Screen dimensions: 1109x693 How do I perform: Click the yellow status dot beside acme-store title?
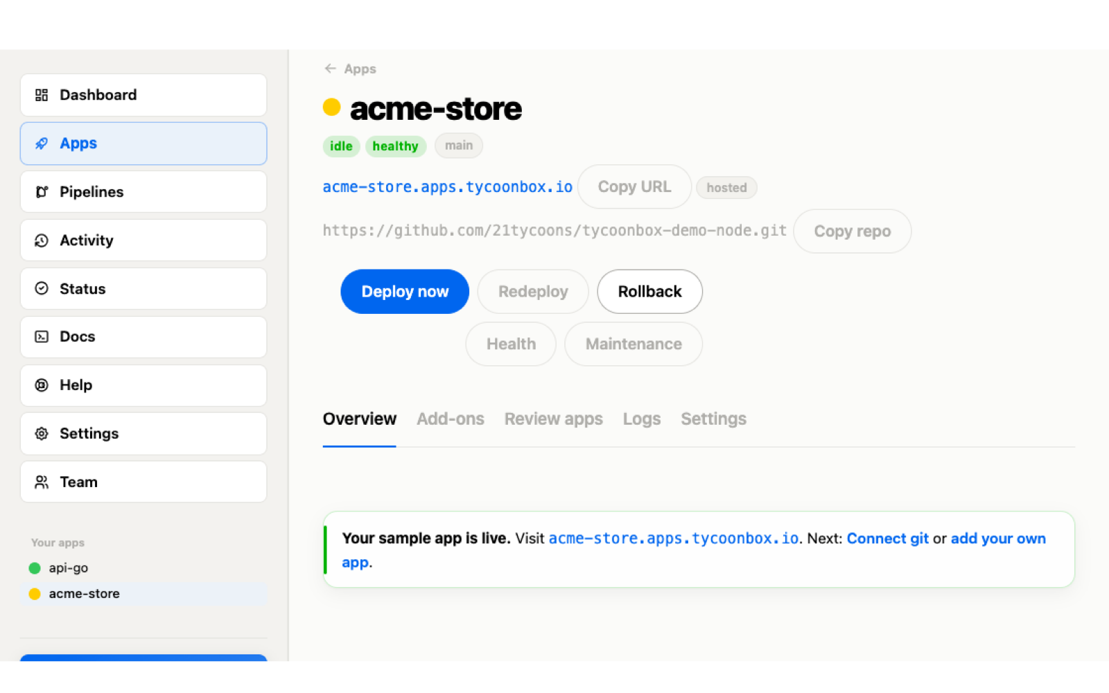[x=332, y=107]
